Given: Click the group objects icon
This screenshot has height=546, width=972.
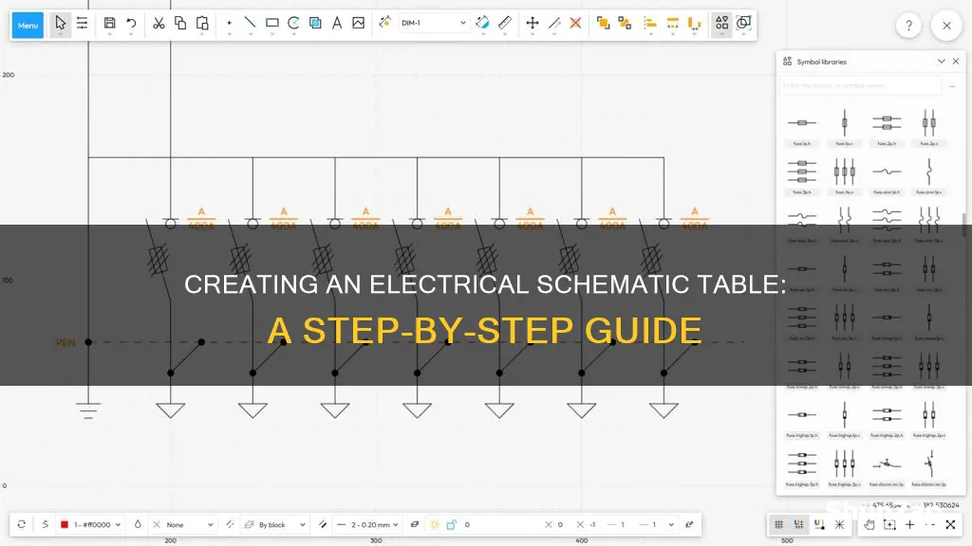Looking at the screenshot, I should [x=625, y=24].
